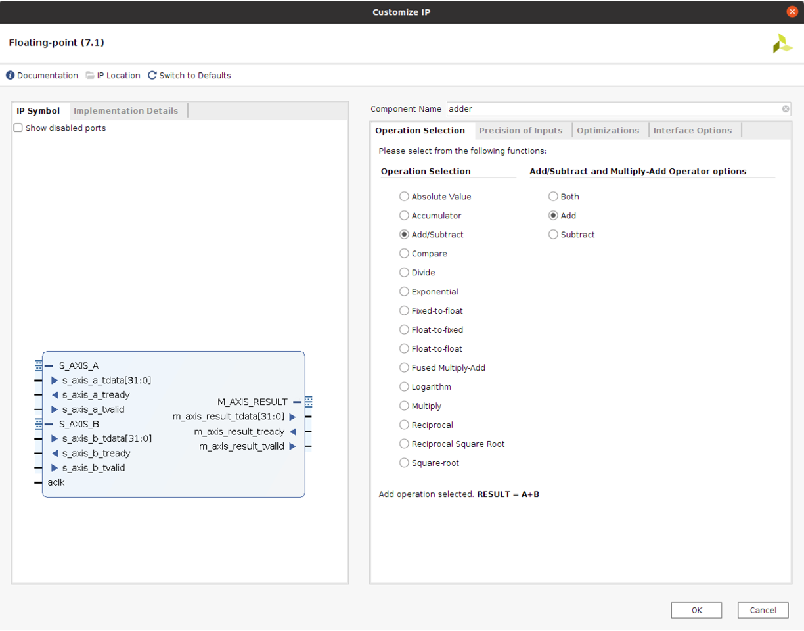
Task: Pick the Square-root operation
Action: (x=404, y=463)
